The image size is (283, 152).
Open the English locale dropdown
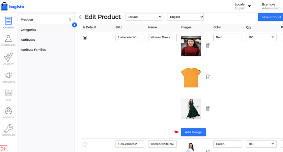185,17
